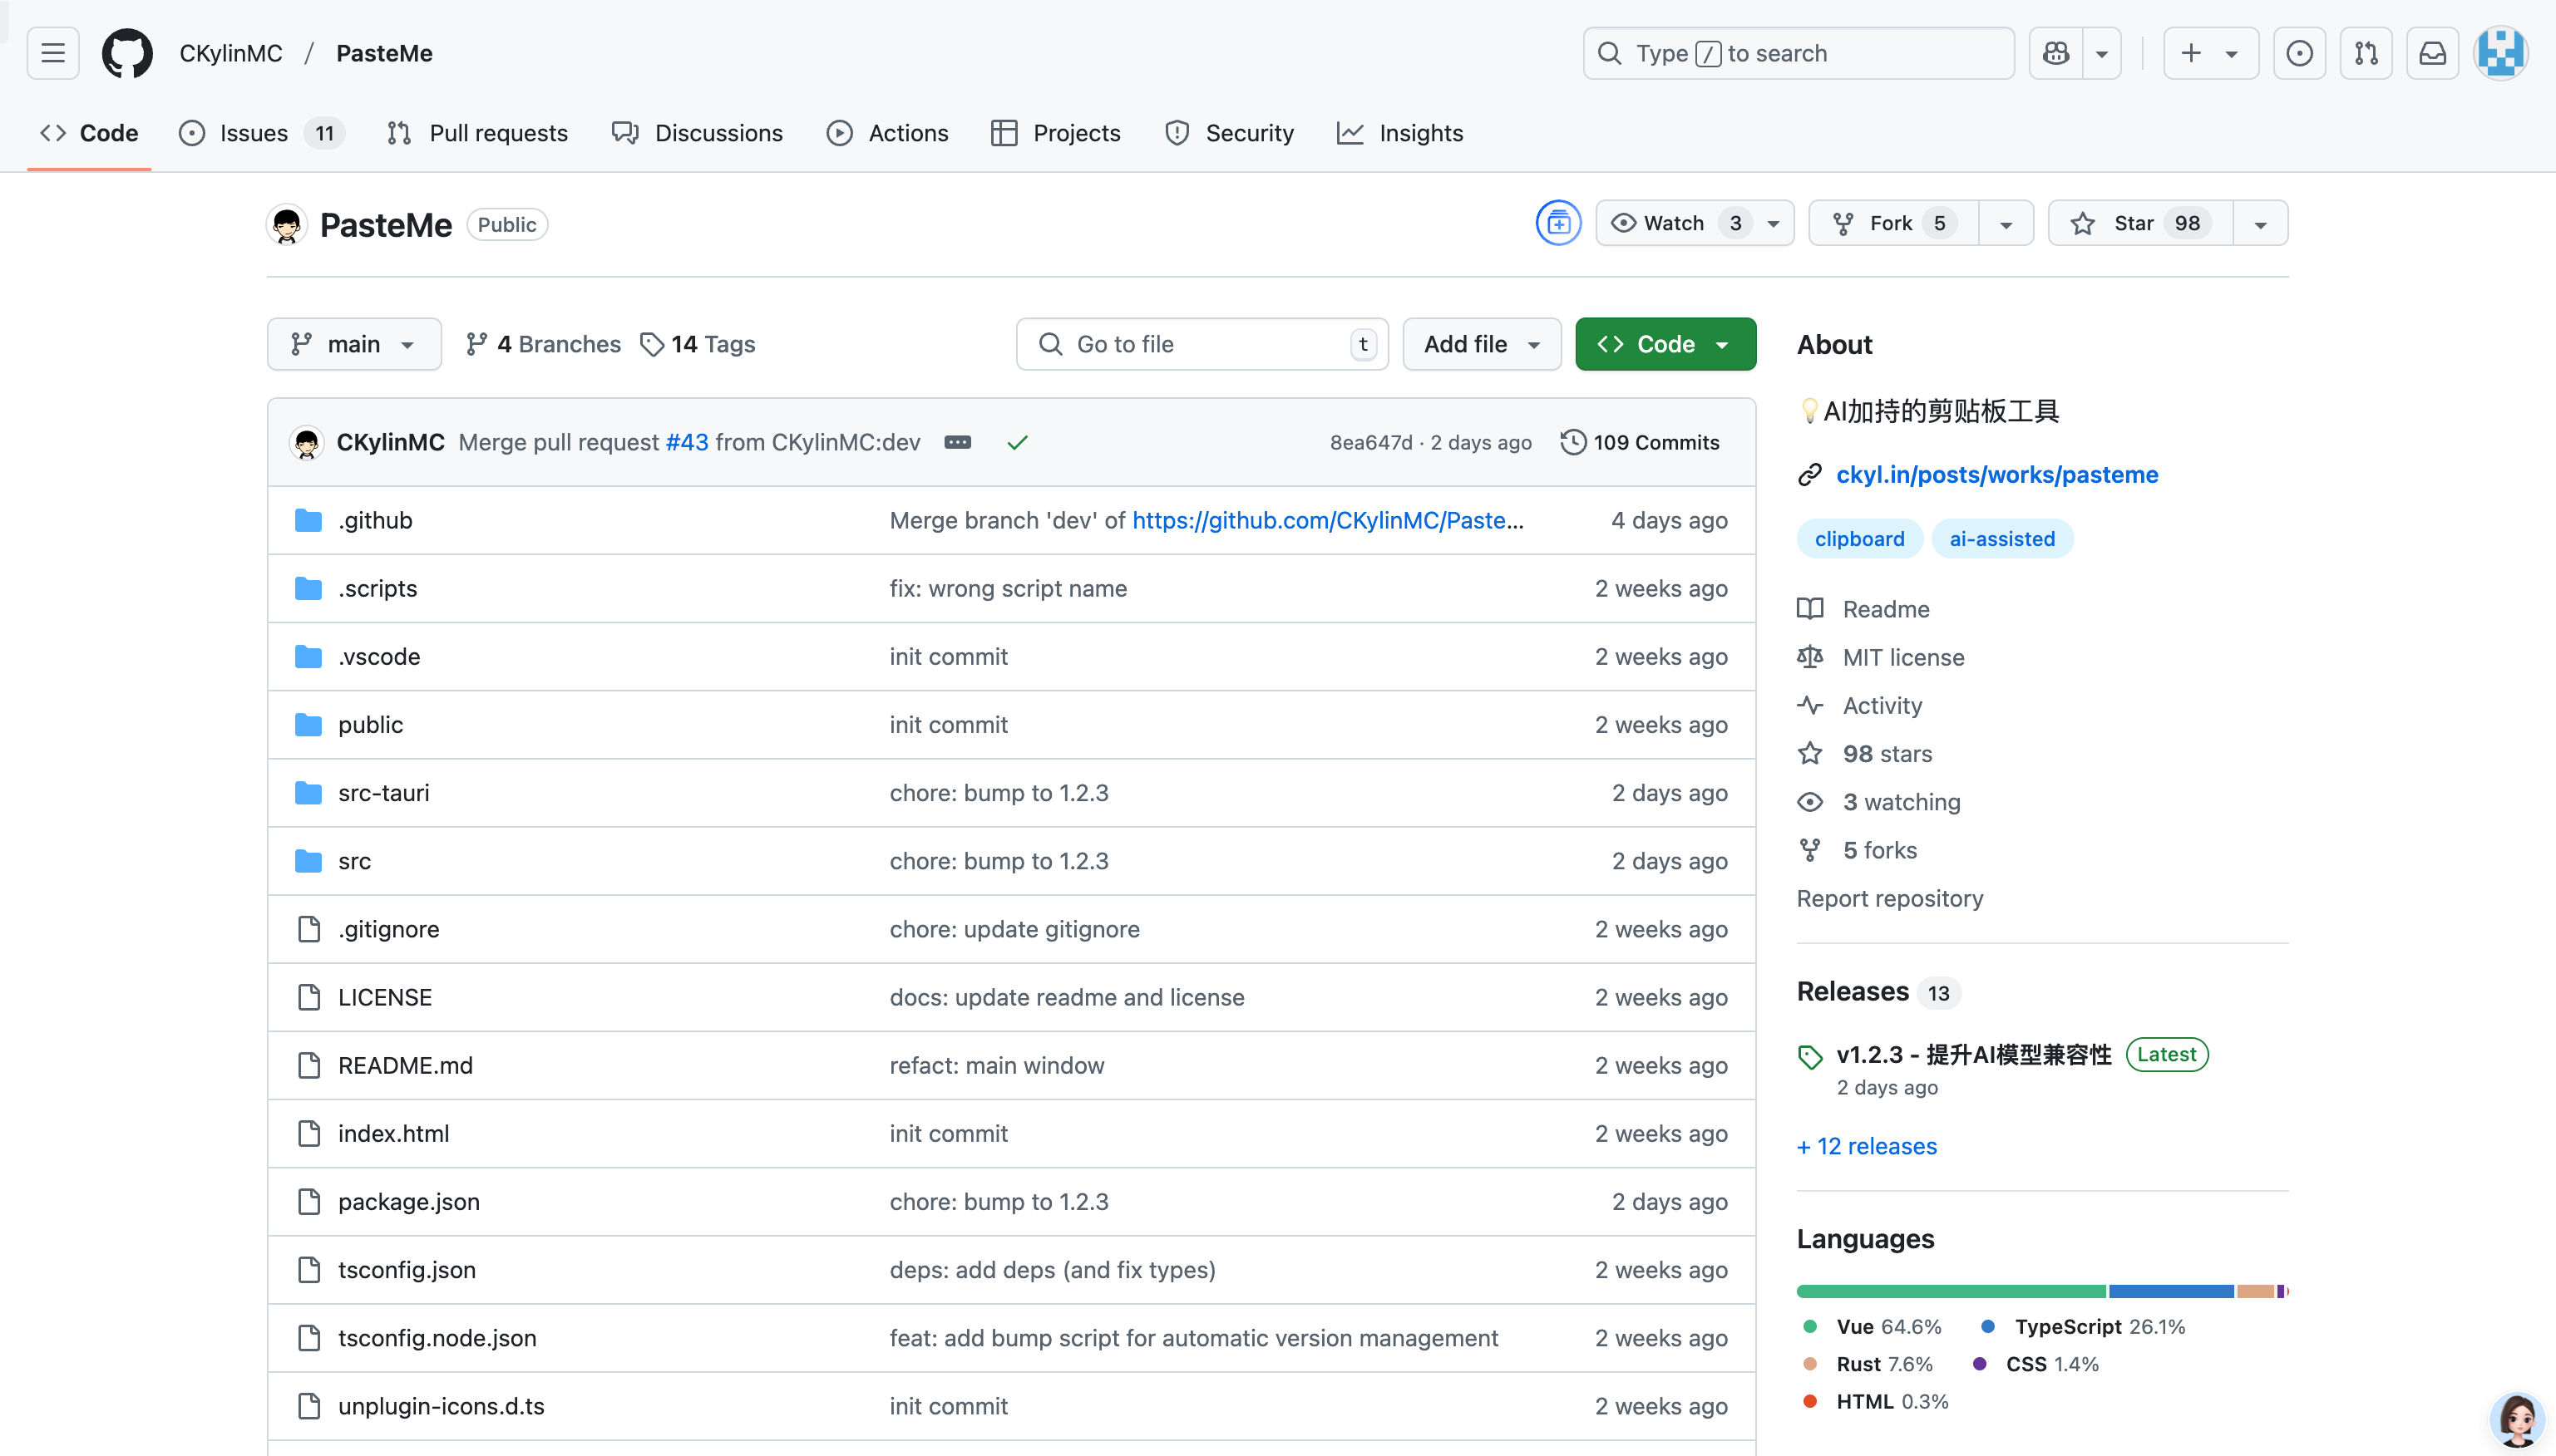2556x1456 pixels.
Task: Open the Discussions tab
Action: (698, 133)
